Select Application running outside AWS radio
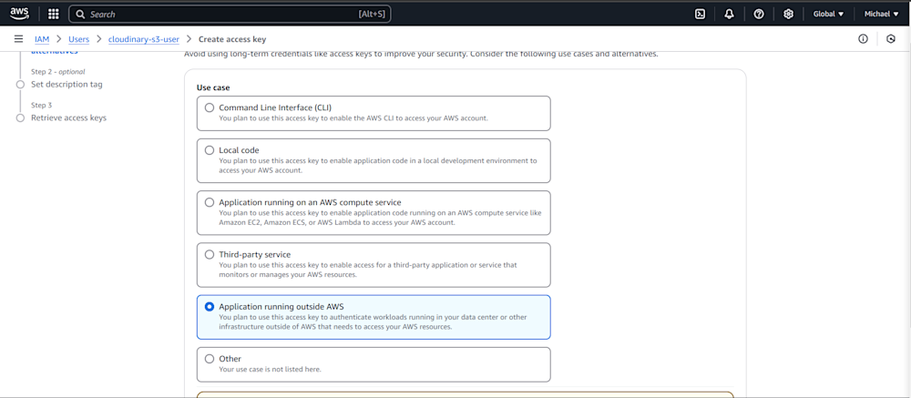This screenshot has width=911, height=398. pos(210,306)
